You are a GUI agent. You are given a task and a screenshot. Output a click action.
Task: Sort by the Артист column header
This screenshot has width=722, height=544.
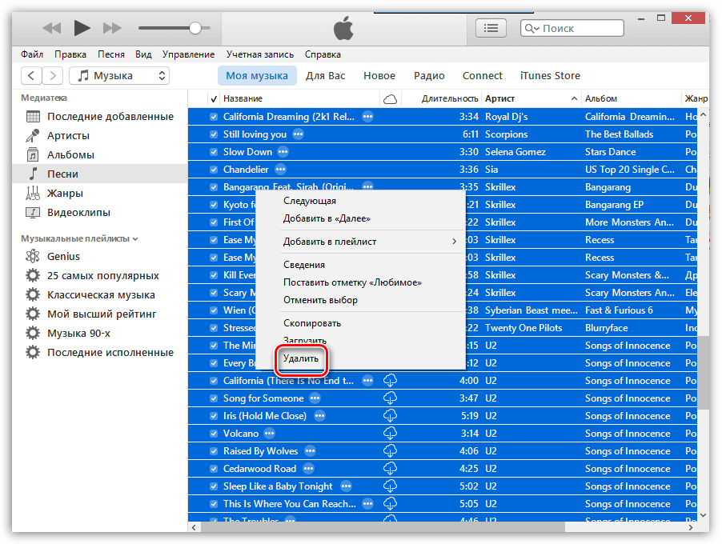click(x=531, y=98)
